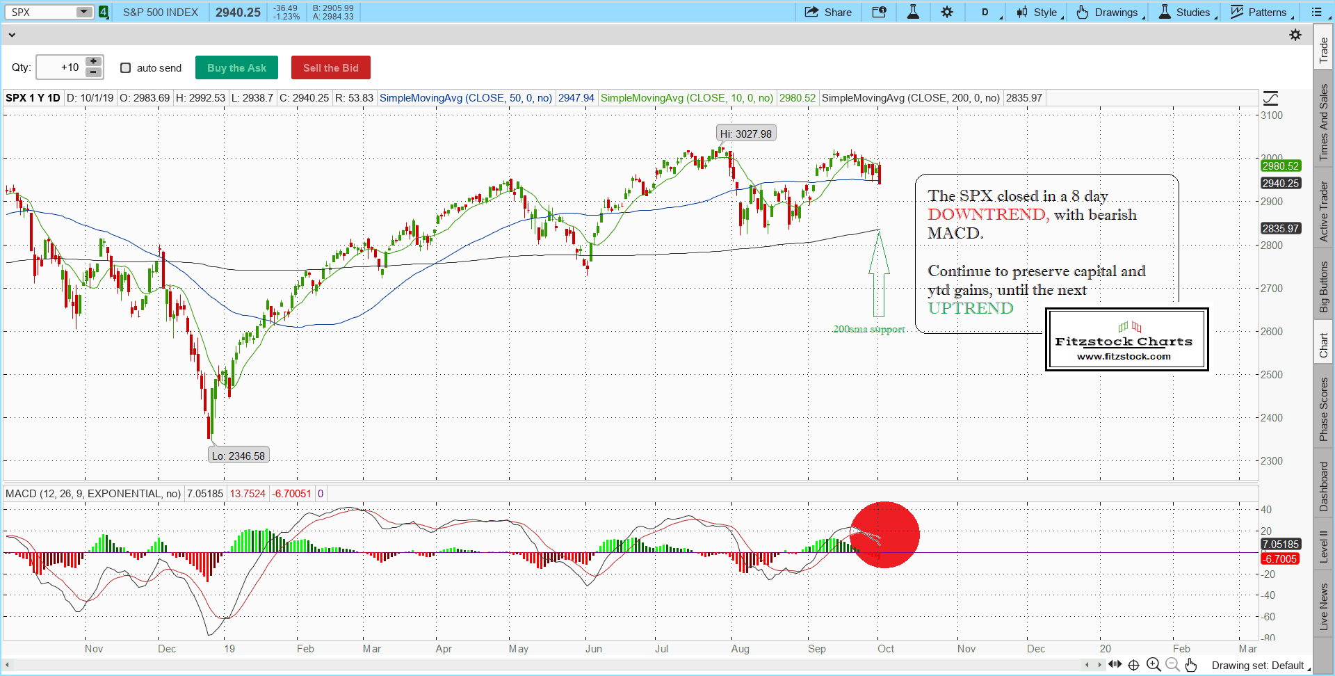Collapse trade bar with chevron arrow
Image resolution: width=1335 pixels, height=676 pixels.
coord(12,35)
